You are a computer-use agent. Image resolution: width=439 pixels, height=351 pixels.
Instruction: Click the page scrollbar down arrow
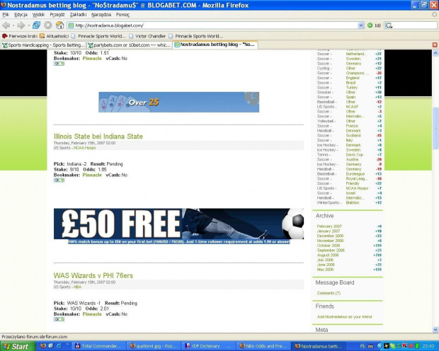coord(435,330)
